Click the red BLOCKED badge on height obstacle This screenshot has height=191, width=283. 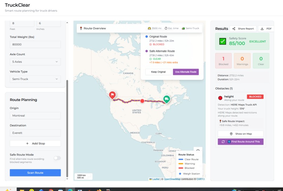click(255, 97)
